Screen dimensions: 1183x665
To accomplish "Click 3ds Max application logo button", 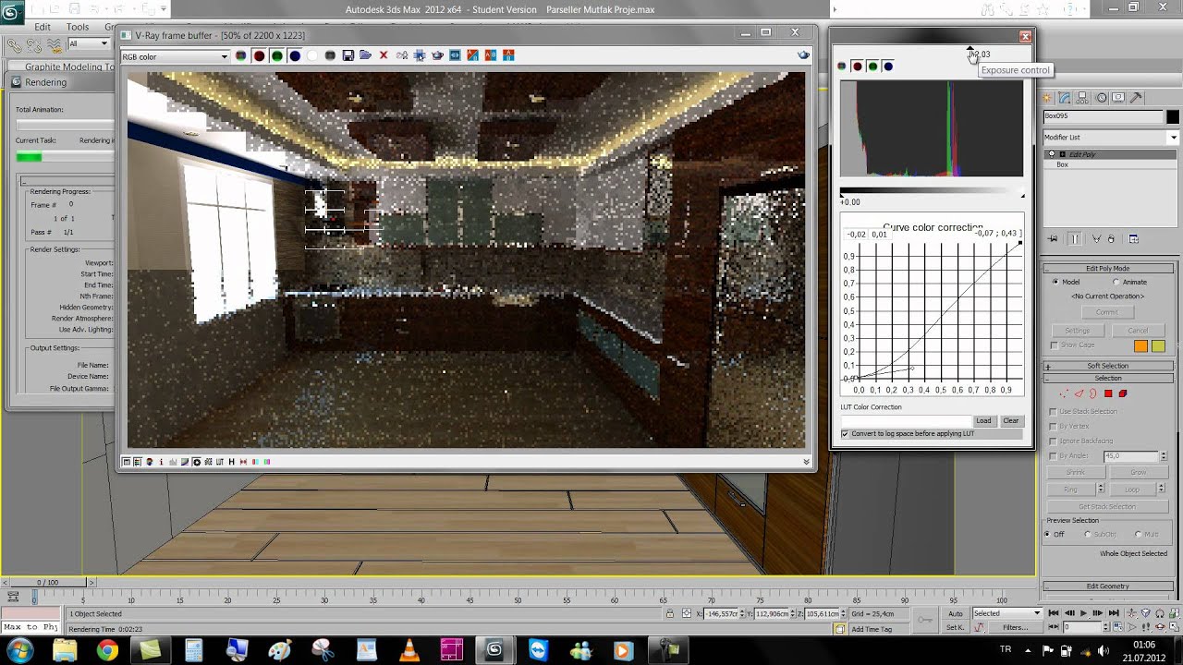I will (13, 12).
